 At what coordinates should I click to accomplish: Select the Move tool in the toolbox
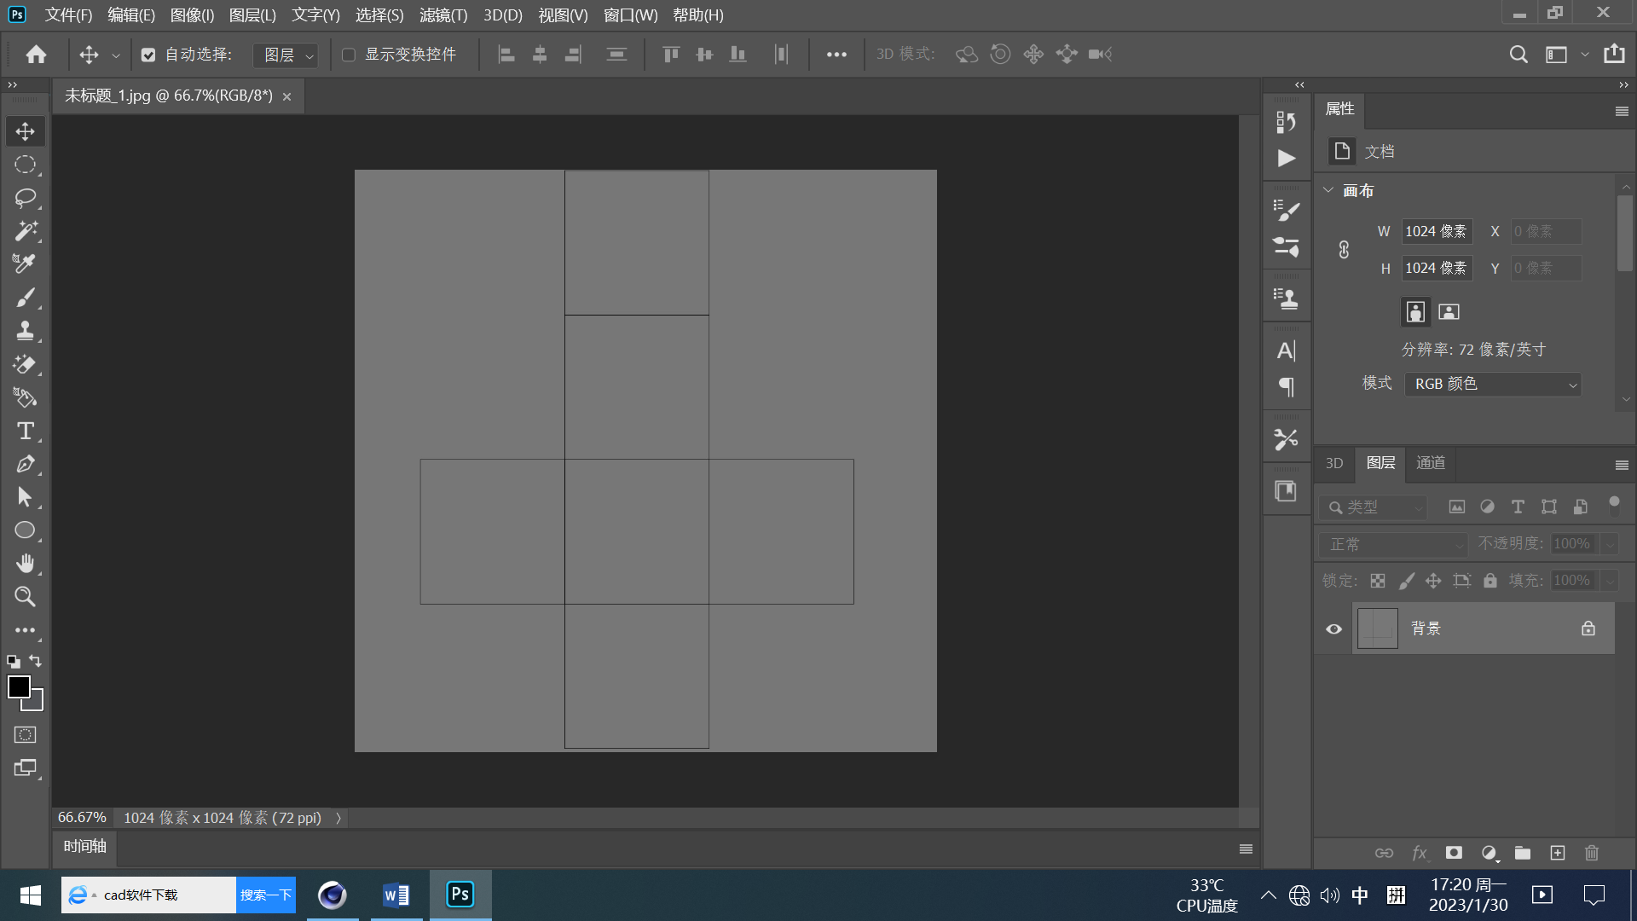(x=25, y=131)
